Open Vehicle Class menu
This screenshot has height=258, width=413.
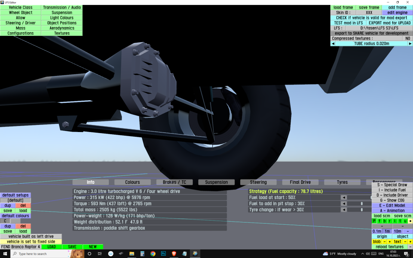[x=21, y=7]
